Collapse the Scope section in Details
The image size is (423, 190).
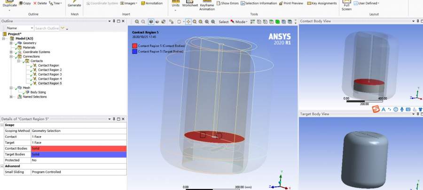2,125
